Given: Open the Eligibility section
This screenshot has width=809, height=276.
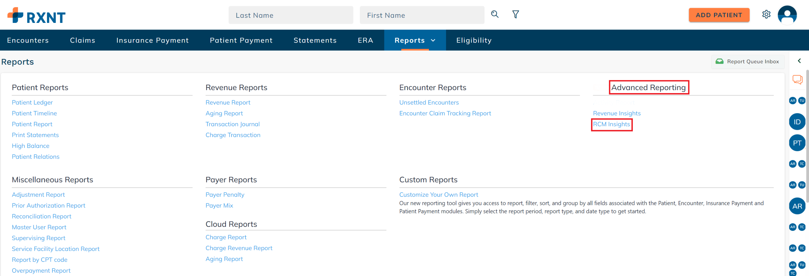Looking at the screenshot, I should 473,40.
